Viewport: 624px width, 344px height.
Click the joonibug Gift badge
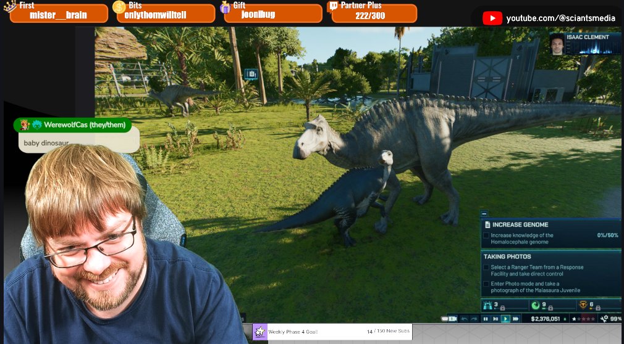(273, 15)
